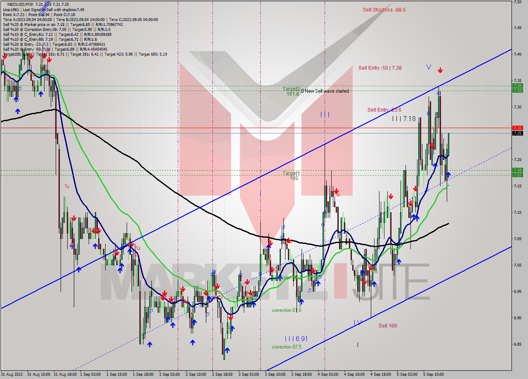Screen dimensions: 528x379
Task: Click the red 7.26 price tag
Action: (x=517, y=128)
